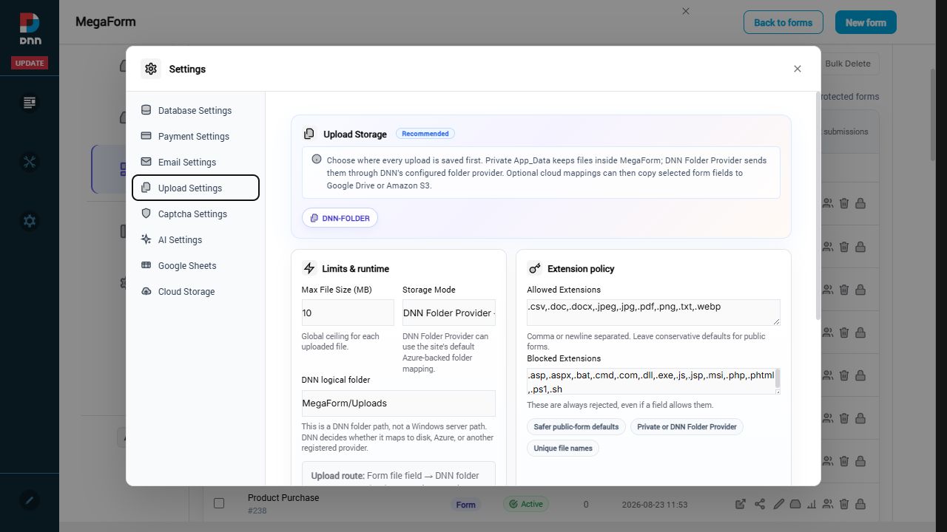Share the Product Purchase form
Viewport: 947px width, 532px height.
click(760, 505)
